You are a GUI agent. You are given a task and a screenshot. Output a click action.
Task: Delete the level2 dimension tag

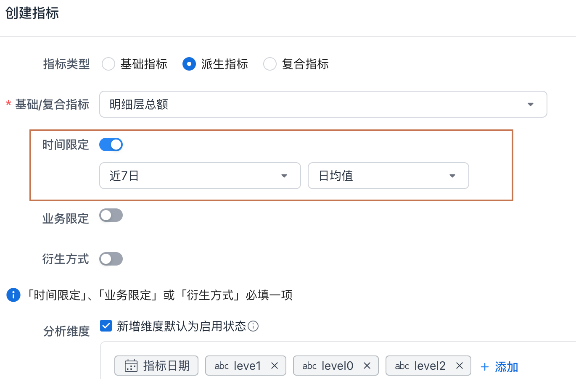tap(460, 366)
